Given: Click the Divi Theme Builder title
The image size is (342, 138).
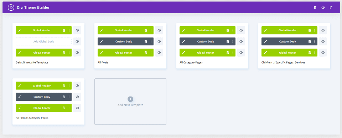Looking at the screenshot, I should coord(33,7).
